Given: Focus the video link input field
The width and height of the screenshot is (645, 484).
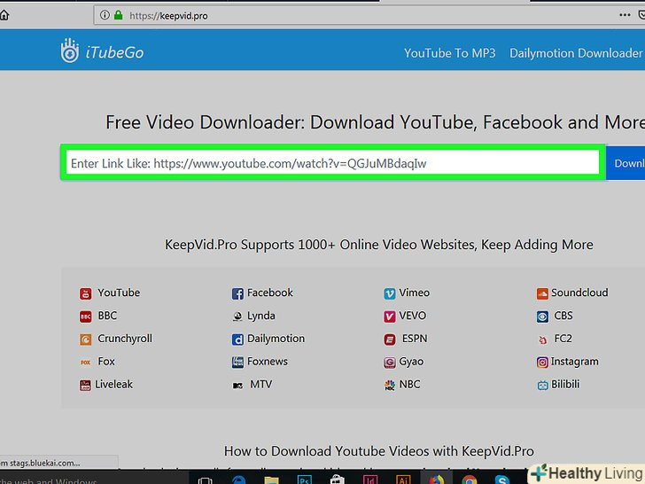Looking at the screenshot, I should click(x=333, y=162).
